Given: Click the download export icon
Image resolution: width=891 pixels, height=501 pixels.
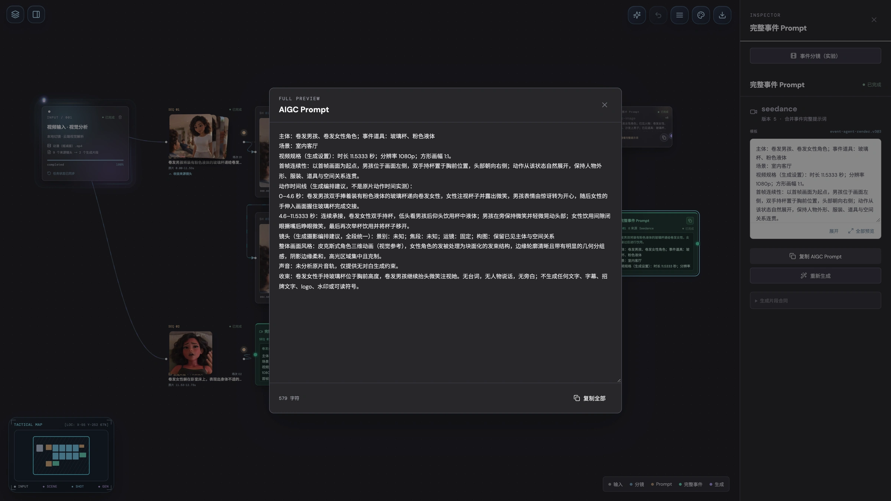Looking at the screenshot, I should pos(722,15).
